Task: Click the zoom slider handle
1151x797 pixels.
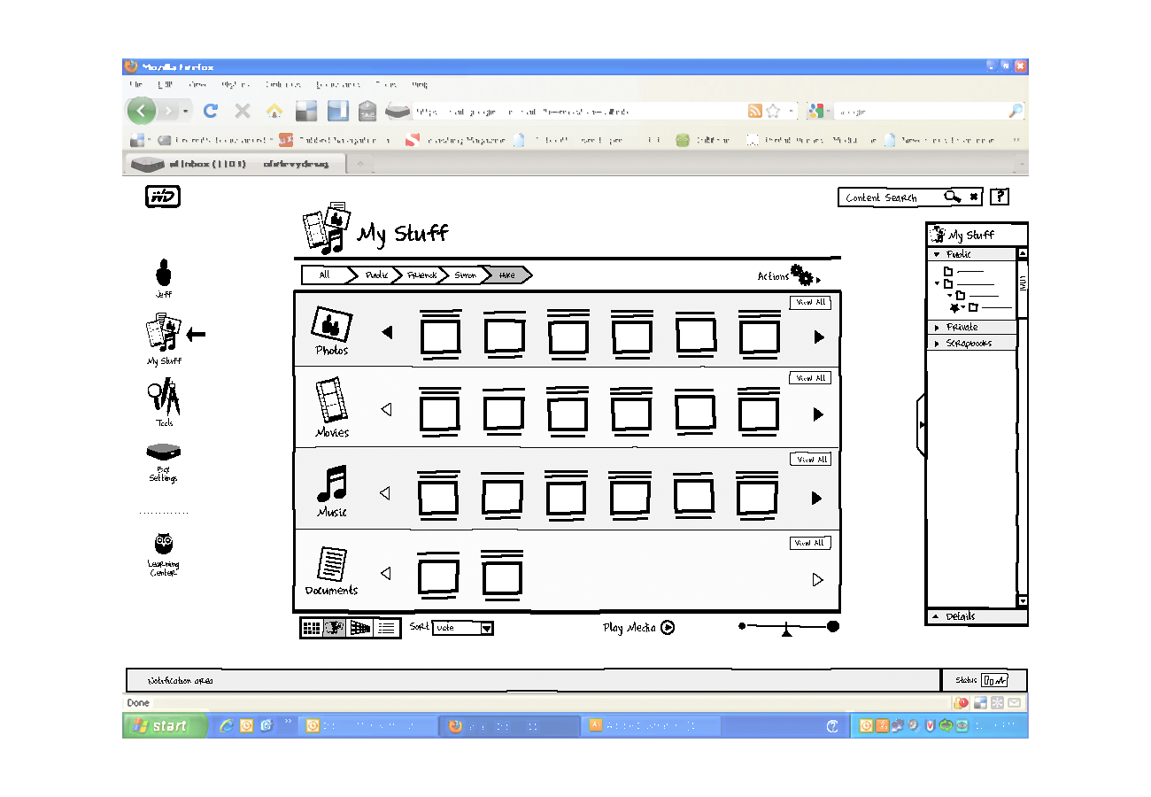Action: pos(787,631)
